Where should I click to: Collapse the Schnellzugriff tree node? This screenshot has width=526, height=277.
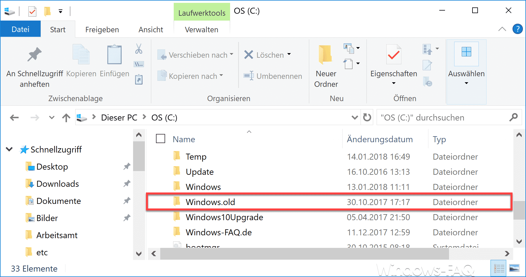tap(9, 149)
